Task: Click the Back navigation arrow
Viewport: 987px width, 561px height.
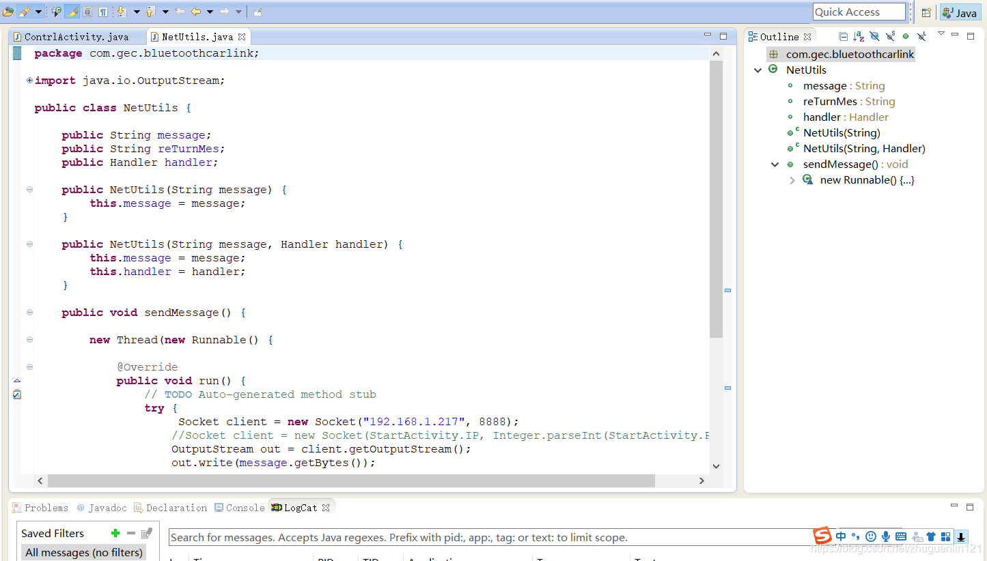Action: point(195,12)
